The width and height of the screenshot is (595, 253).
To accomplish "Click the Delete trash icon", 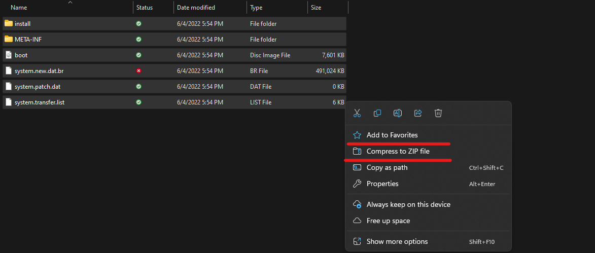I will 438,114.
